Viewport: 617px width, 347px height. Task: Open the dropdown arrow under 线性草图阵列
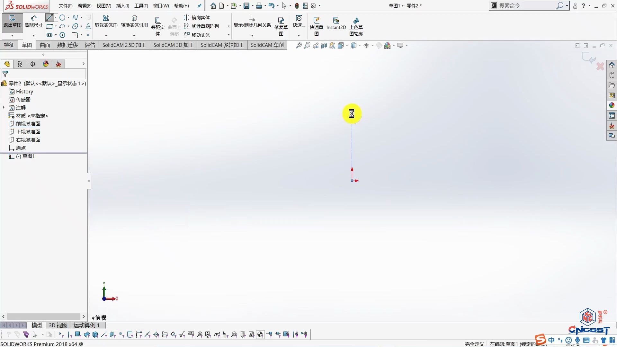point(228,26)
